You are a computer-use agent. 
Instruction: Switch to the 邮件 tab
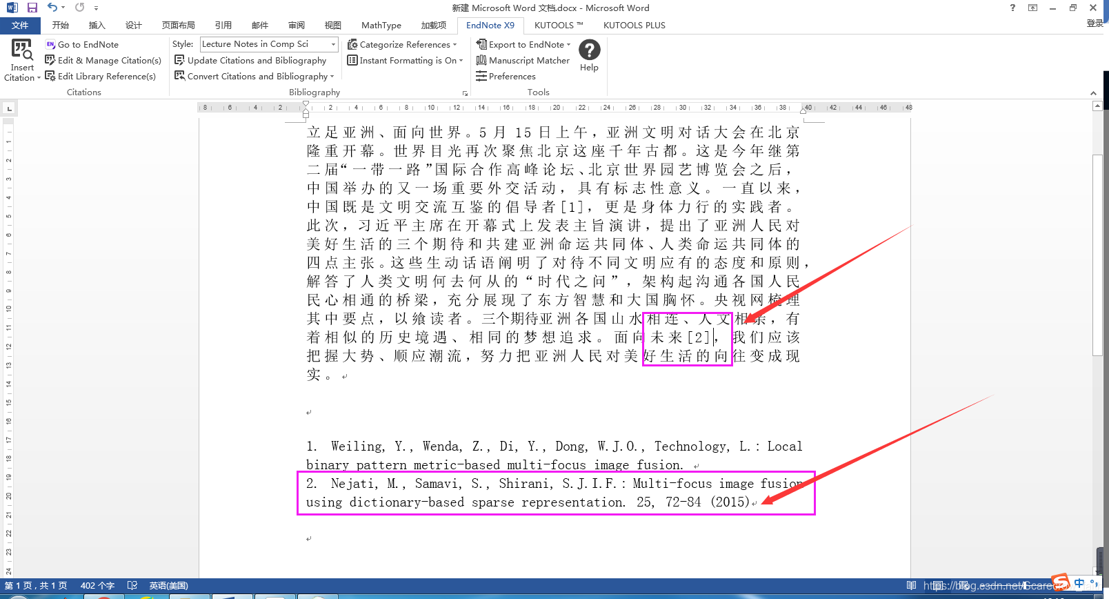coord(260,26)
